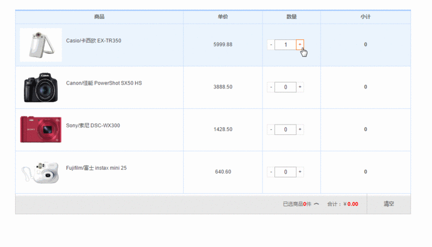The image size is (432, 247).
Task: Decrease quantity for Fujifilm instax mini 25
Action: [x=271, y=171]
